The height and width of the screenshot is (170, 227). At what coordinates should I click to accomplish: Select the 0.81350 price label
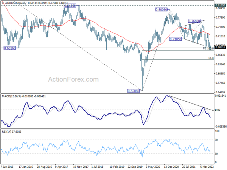(x=70, y=6)
